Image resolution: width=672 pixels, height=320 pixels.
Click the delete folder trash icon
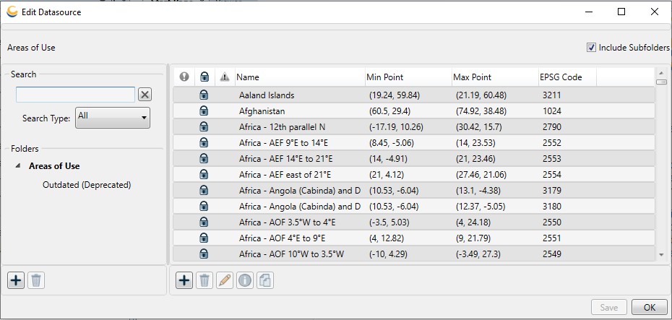click(36, 280)
